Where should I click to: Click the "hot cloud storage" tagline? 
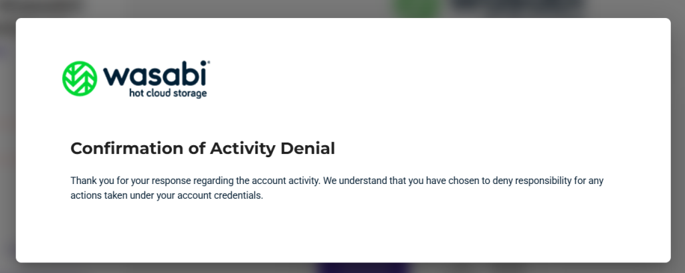168,94
